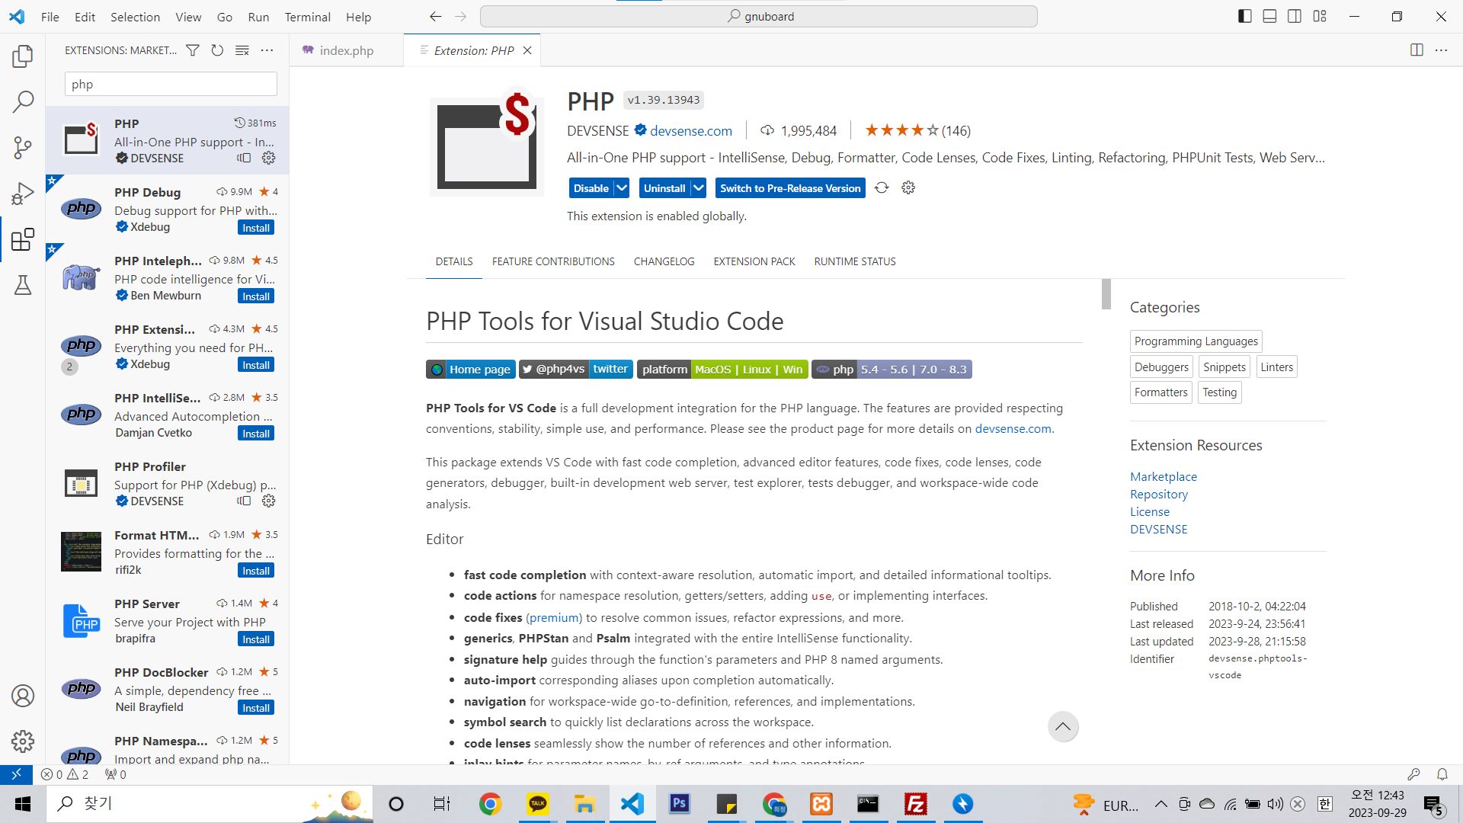This screenshot has width=1463, height=823.
Task: Open the Marketplace resource link
Action: [x=1163, y=476]
